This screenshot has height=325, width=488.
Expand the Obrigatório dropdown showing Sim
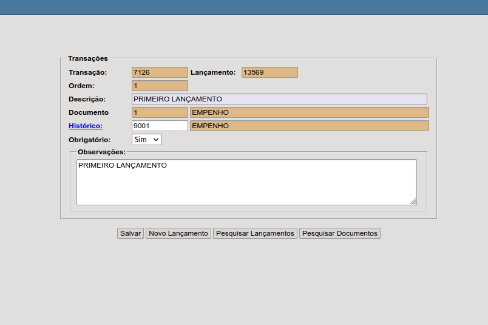point(147,139)
